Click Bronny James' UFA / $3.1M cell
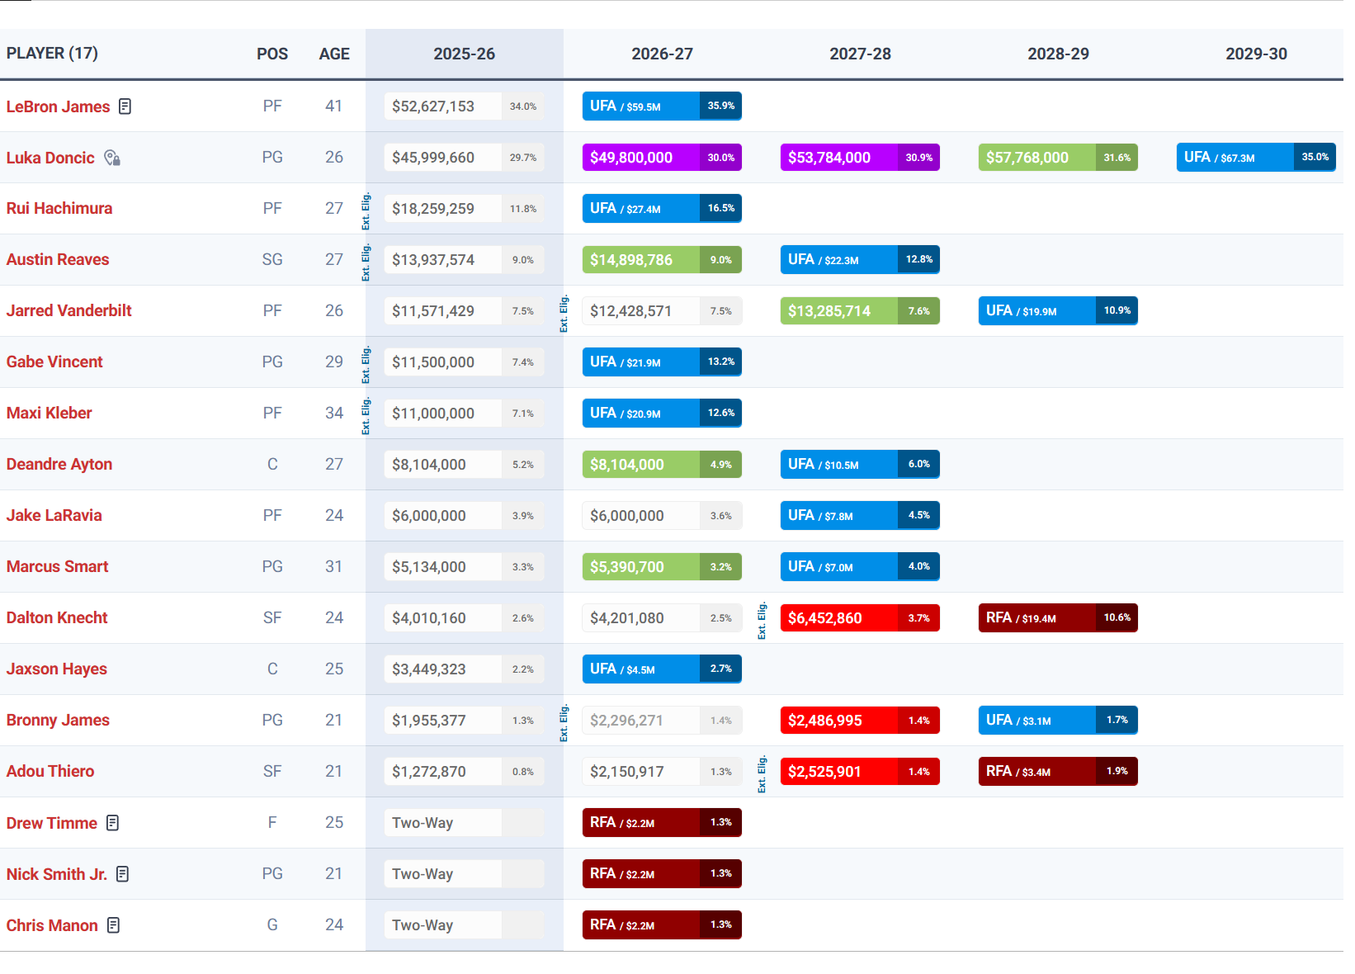The width and height of the screenshot is (1355, 974). [x=1058, y=721]
